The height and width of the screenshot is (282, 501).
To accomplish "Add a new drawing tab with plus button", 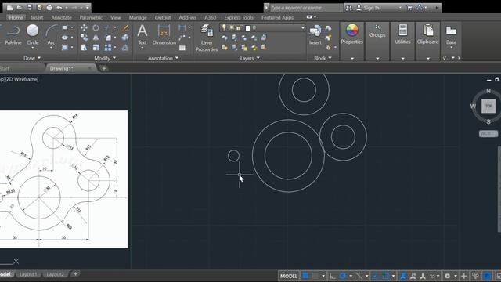I will click(x=103, y=68).
